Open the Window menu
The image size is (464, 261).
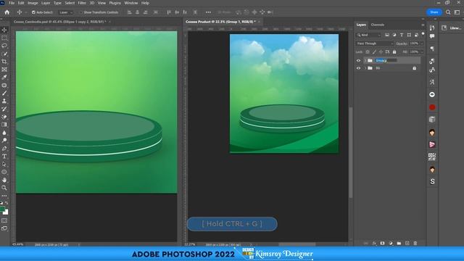(130, 3)
